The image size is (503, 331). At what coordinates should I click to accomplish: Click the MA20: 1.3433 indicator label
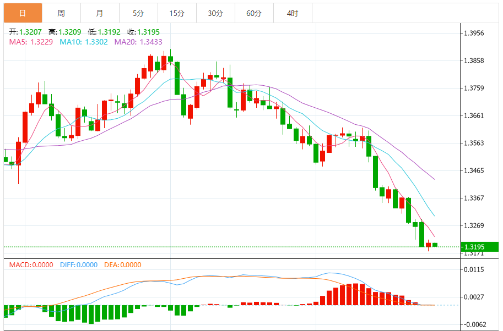[x=138, y=42]
